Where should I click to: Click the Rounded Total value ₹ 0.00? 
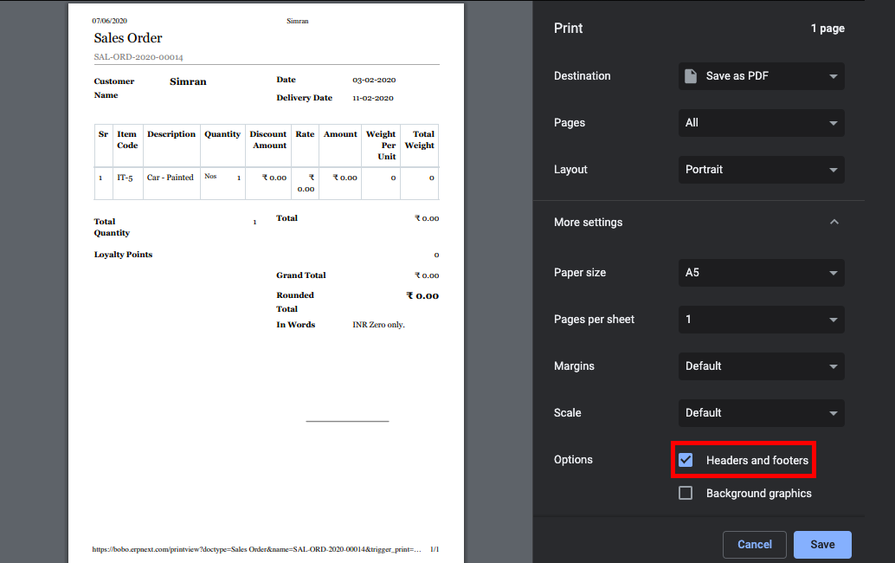click(x=422, y=295)
